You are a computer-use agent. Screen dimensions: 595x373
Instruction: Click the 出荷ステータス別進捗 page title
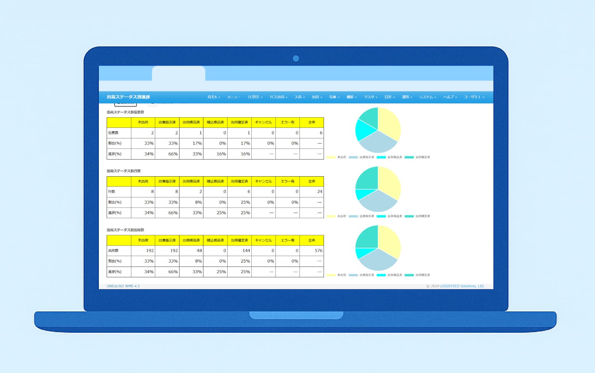click(x=128, y=97)
